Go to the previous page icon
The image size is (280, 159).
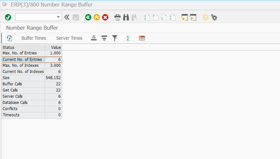(155, 17)
